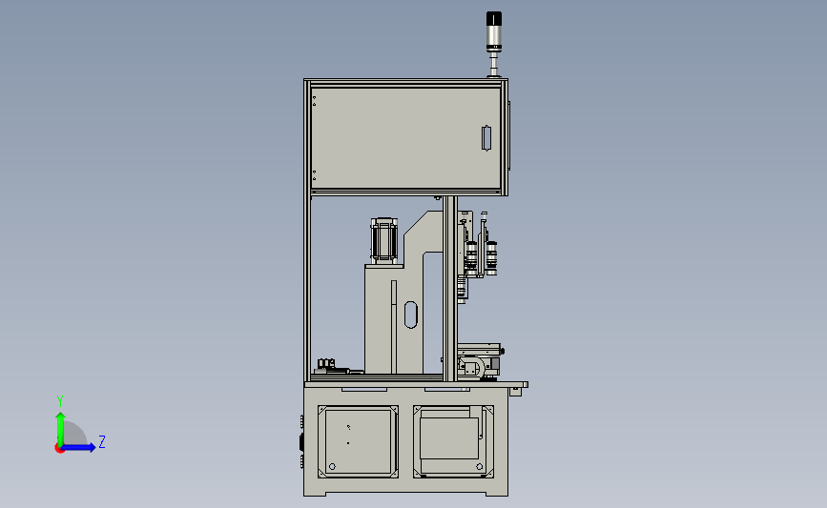Select the handle slot on the upper panel

(486, 138)
